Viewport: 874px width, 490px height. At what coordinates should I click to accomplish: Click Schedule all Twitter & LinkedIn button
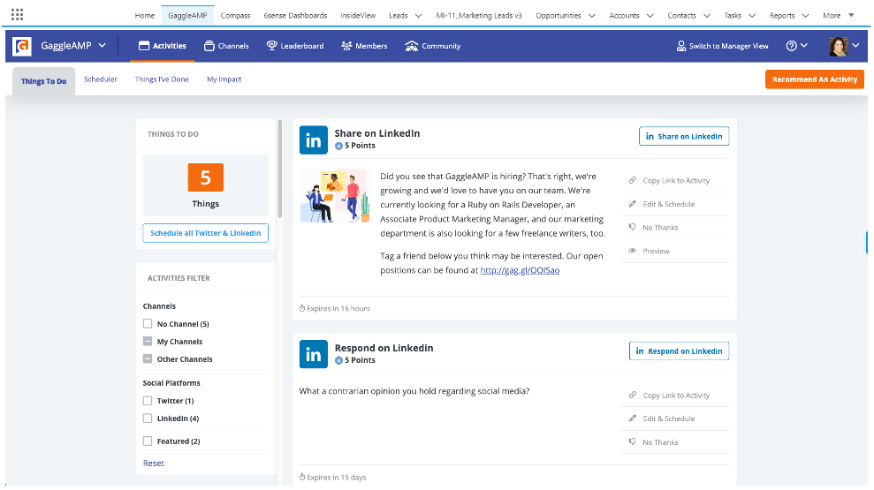pos(206,233)
